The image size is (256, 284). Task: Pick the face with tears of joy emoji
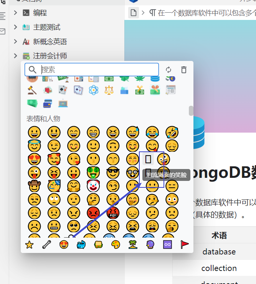[x=152, y=132]
